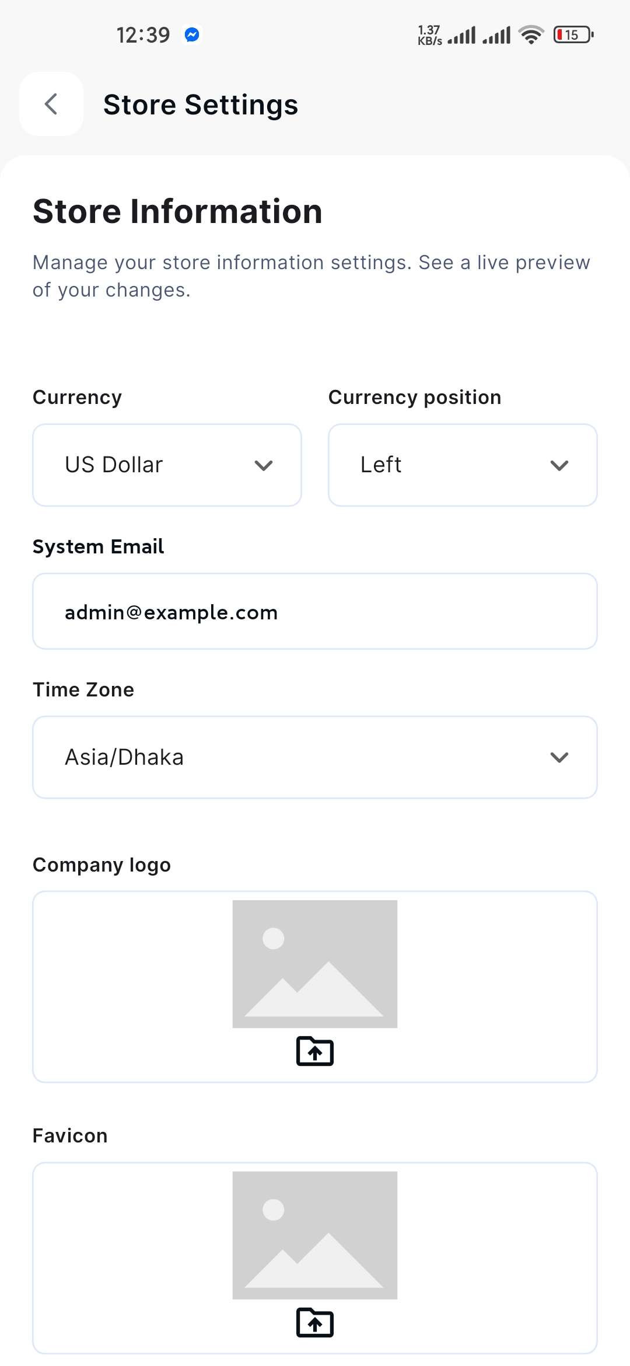This screenshot has height=1366, width=630.
Task: Tap the back arrow button
Action: (x=51, y=104)
